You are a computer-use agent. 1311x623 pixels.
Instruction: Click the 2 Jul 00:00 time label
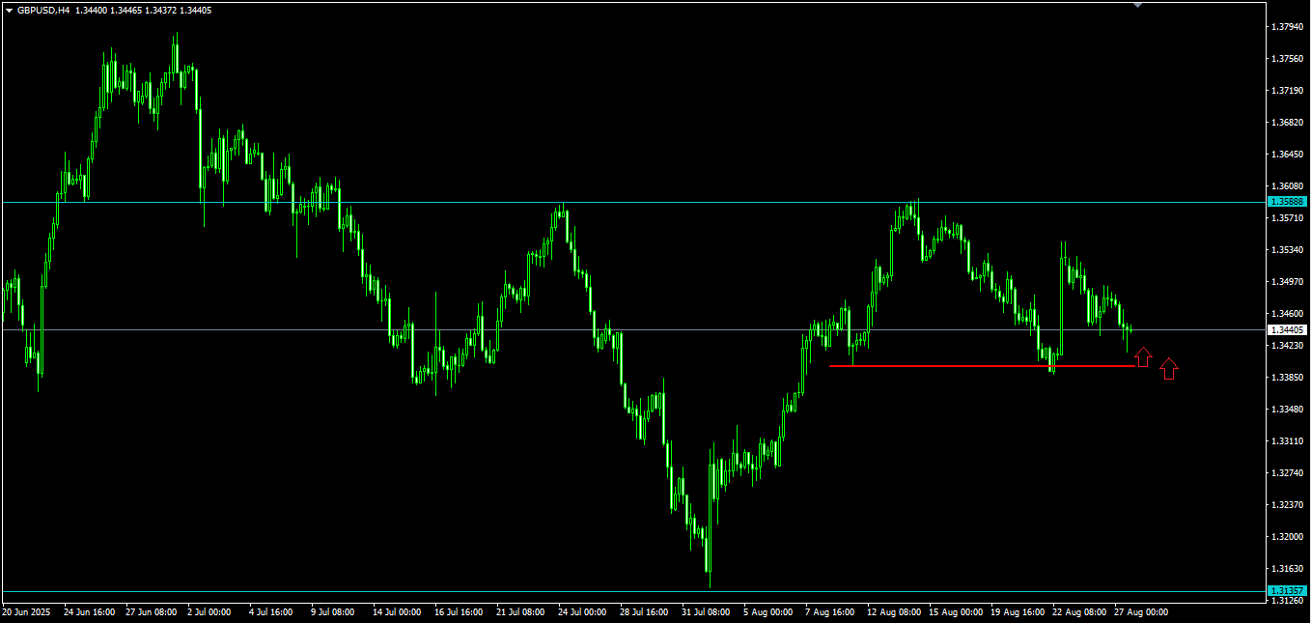pos(210,612)
